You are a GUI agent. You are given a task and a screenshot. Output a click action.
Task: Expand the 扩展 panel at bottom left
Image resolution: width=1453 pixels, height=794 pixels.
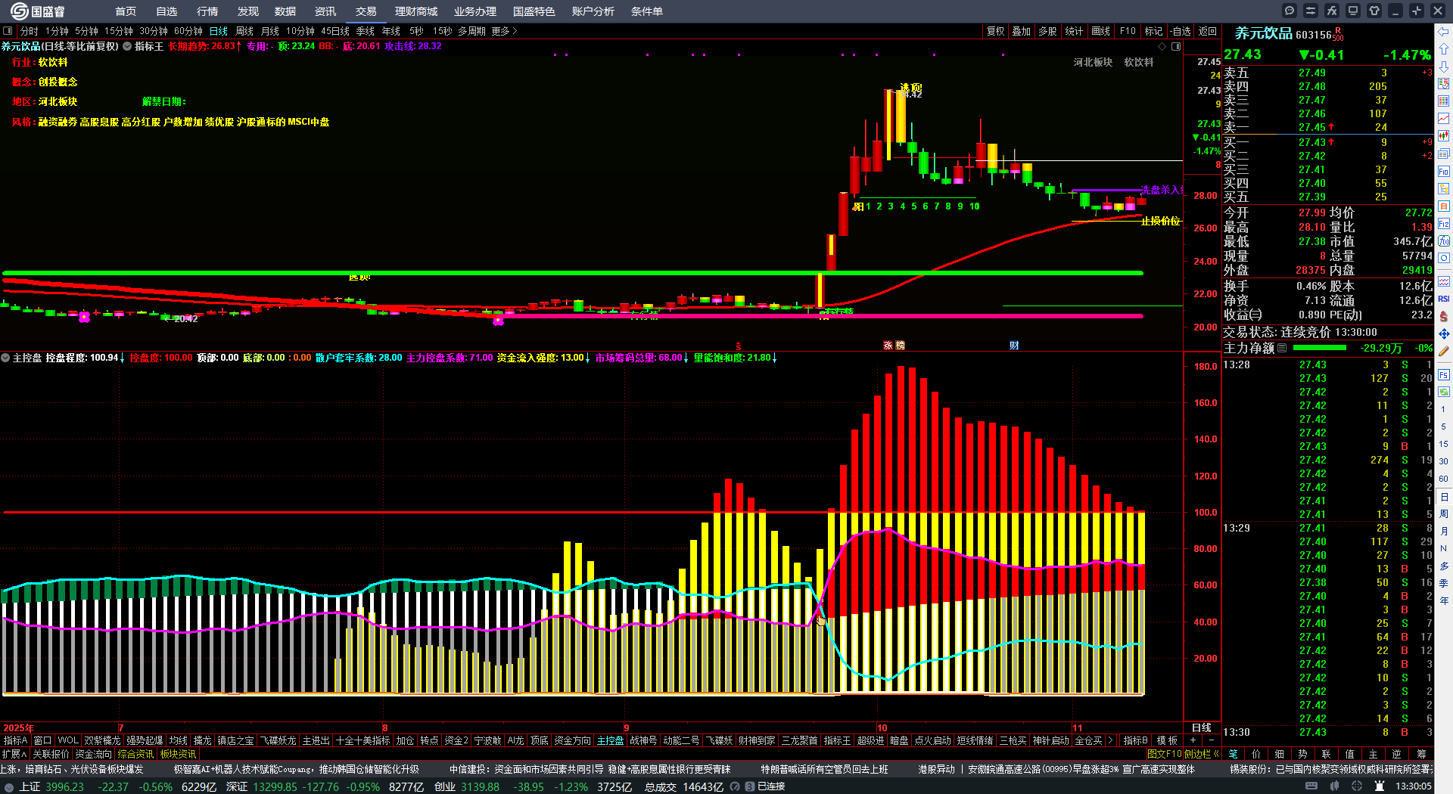click(x=14, y=754)
